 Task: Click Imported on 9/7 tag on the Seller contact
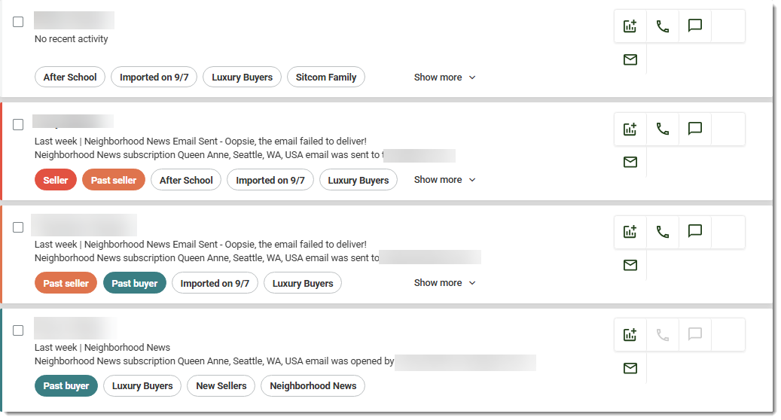pos(270,180)
